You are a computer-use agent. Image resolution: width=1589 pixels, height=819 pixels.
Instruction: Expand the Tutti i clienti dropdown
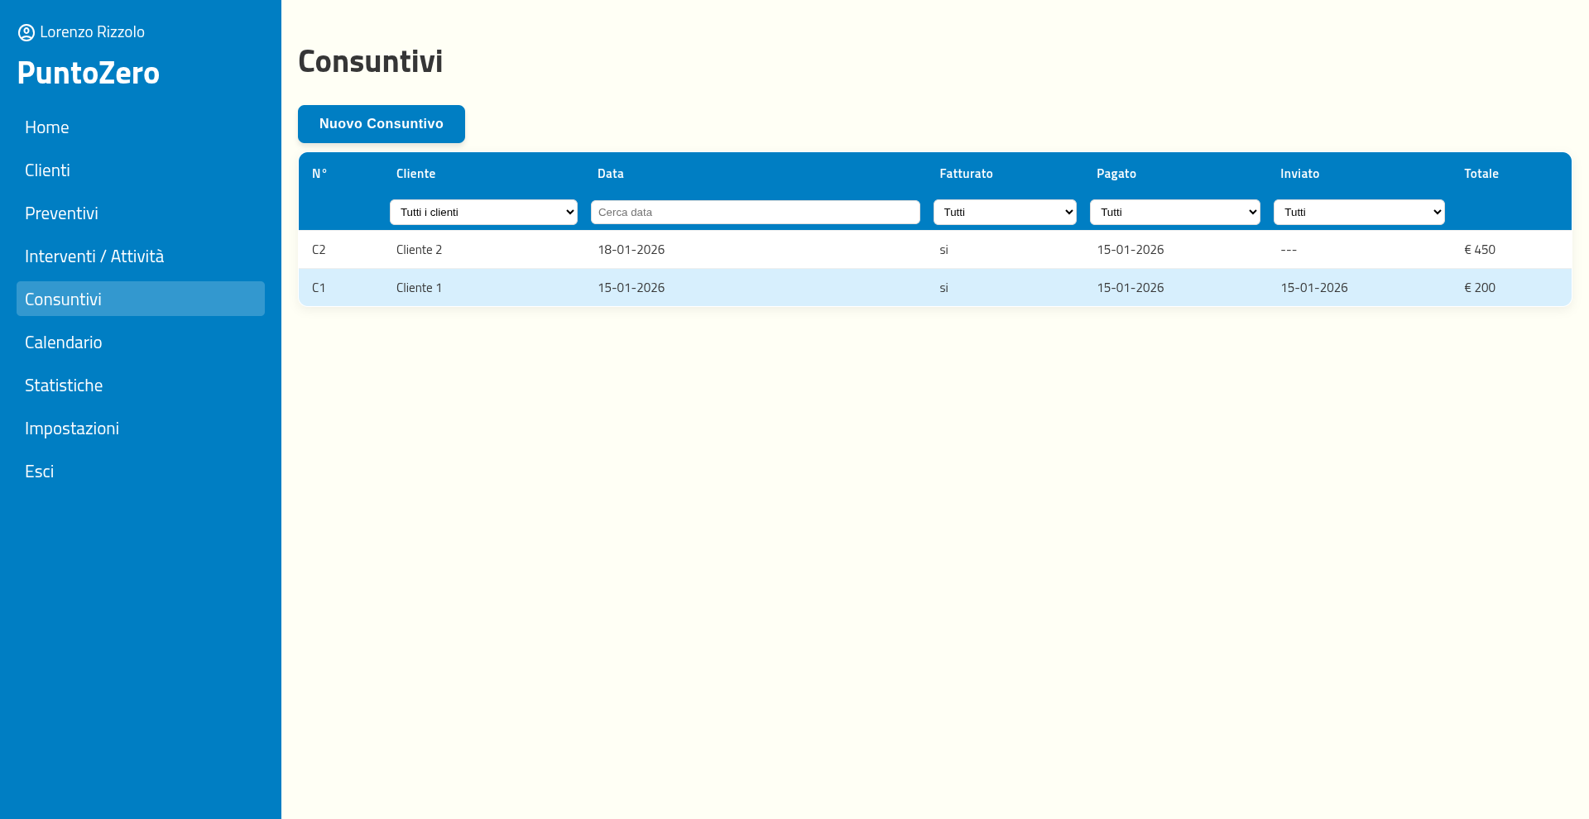pos(483,213)
